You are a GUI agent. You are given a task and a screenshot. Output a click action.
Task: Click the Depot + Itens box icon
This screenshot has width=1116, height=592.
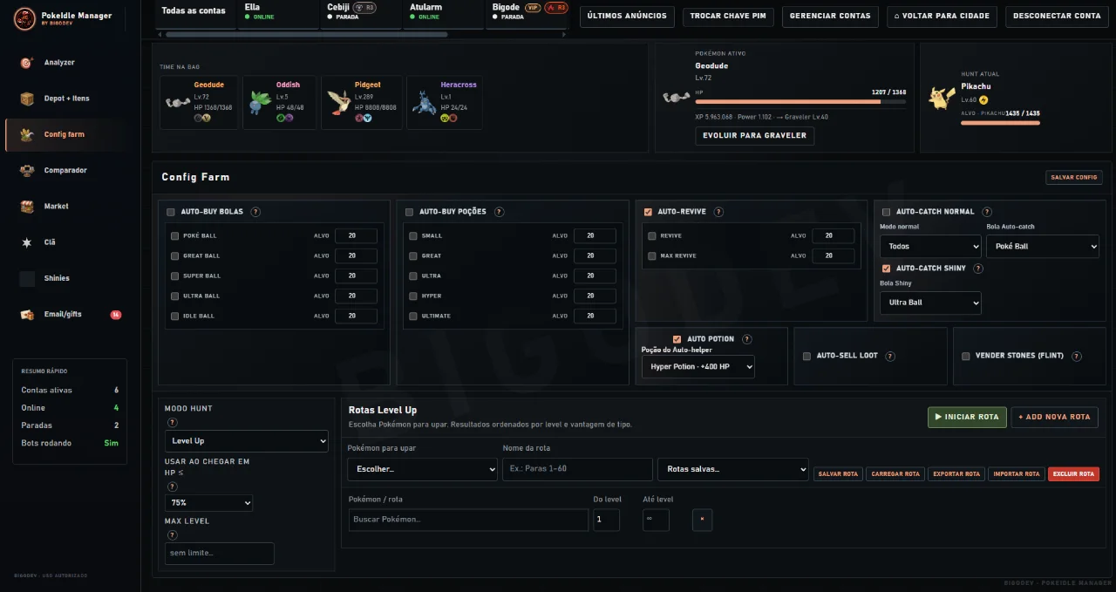point(26,99)
